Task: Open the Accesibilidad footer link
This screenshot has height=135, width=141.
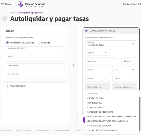Action: click(6, 130)
